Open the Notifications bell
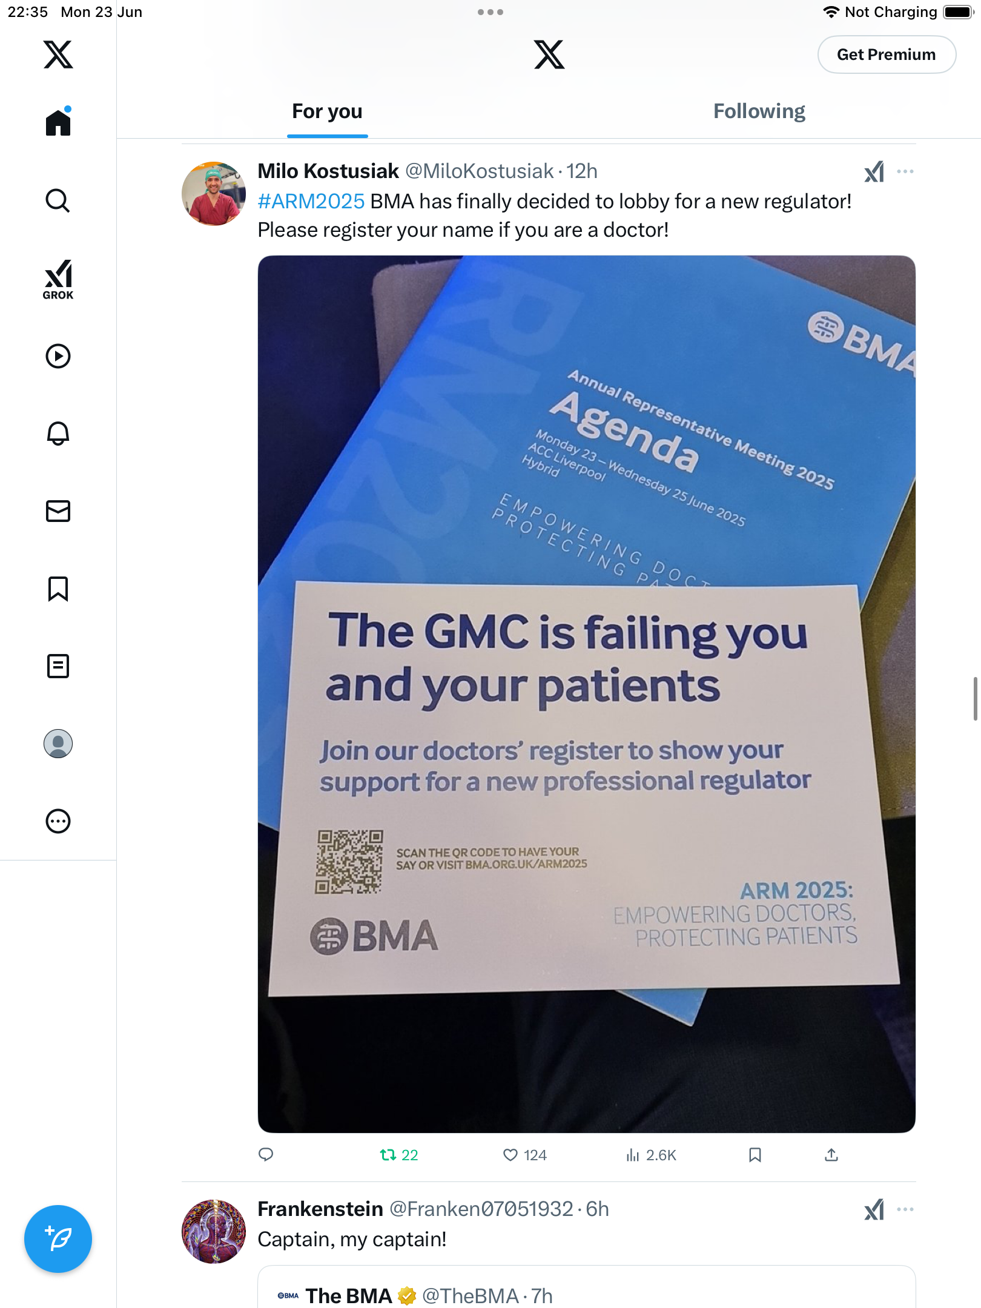981x1308 pixels. 58,434
